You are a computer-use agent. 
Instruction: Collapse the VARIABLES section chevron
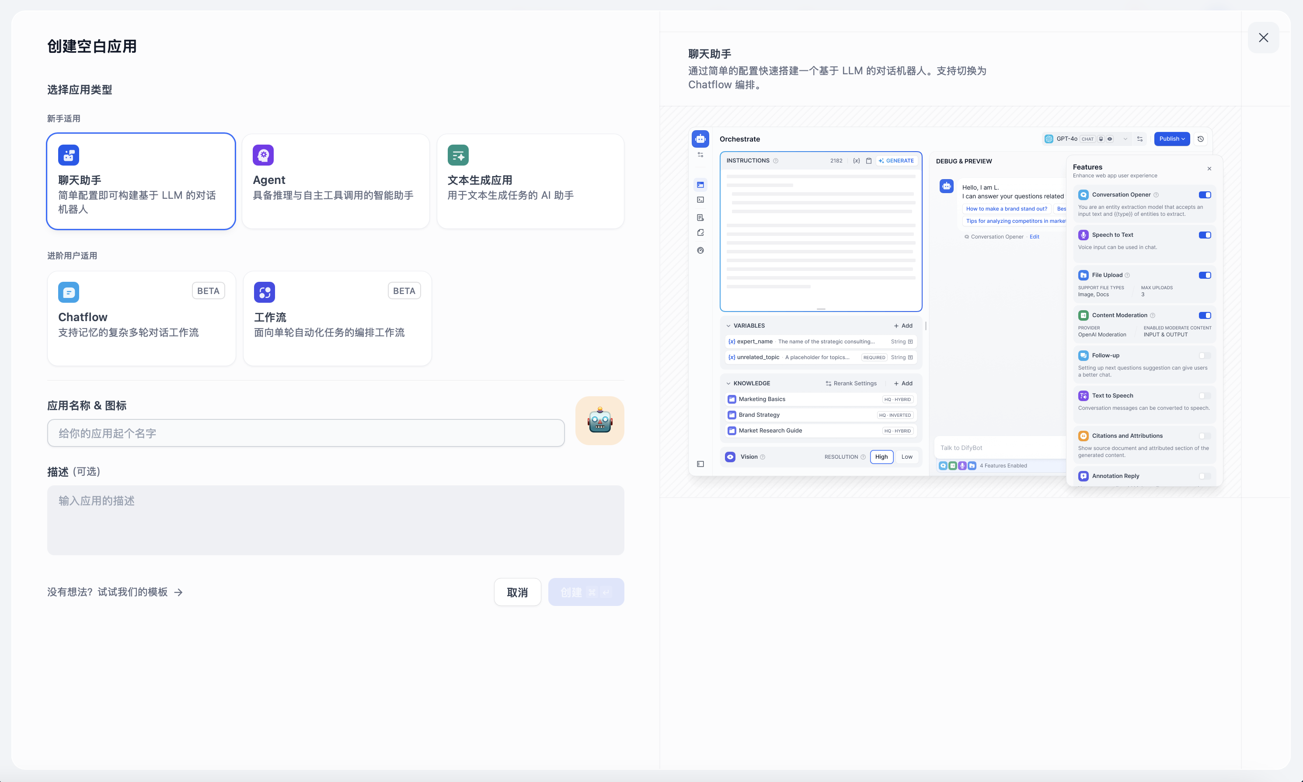click(x=728, y=325)
